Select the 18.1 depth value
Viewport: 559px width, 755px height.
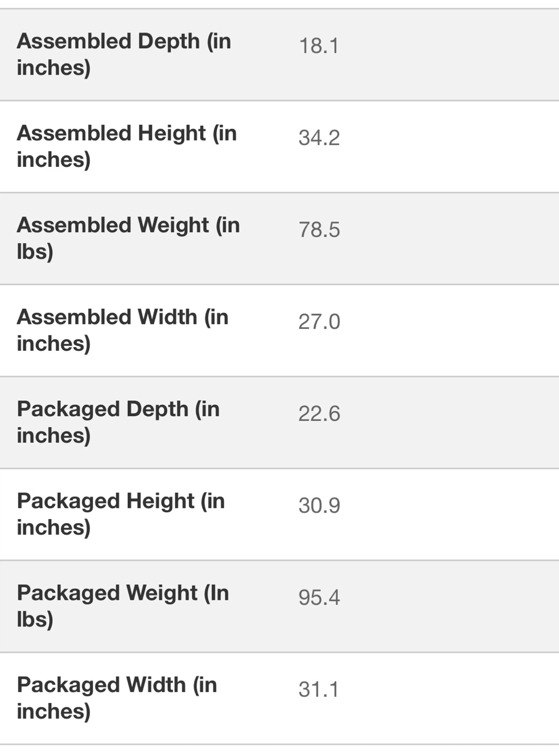pos(319,46)
